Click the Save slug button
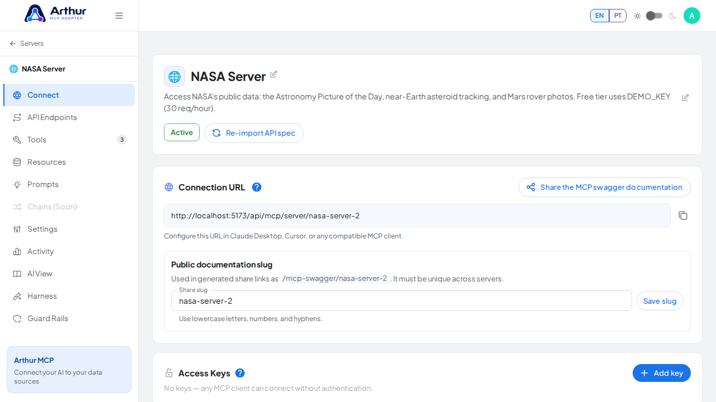The width and height of the screenshot is (716, 402). pos(660,301)
